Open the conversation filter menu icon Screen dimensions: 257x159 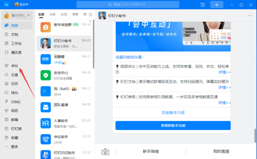pos(91,14)
